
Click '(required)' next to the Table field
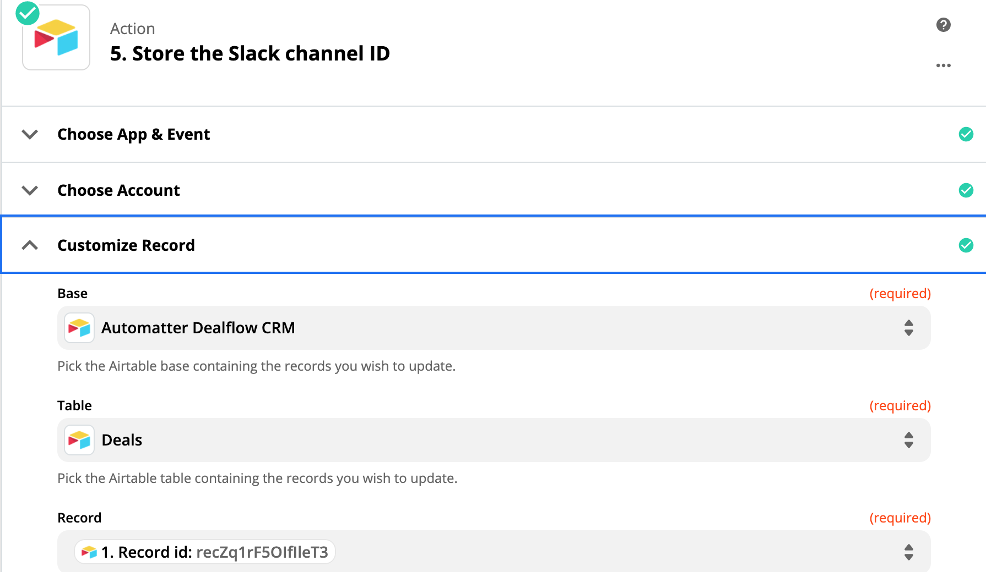tap(900, 406)
